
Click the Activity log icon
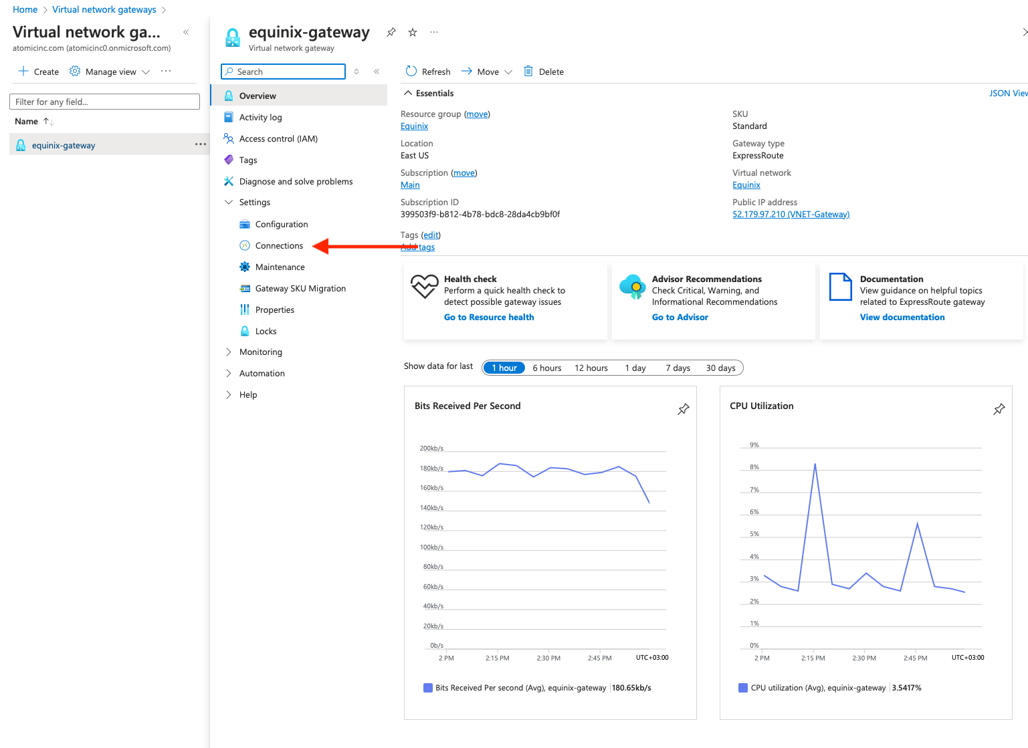point(229,117)
